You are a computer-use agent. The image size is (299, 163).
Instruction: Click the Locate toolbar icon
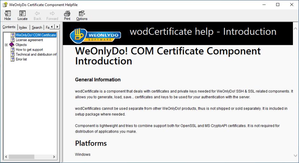[x=23, y=16]
